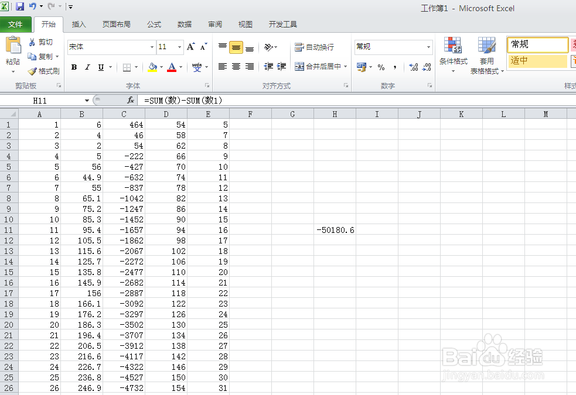
Task: Toggle Italic formatting
Action: point(87,67)
